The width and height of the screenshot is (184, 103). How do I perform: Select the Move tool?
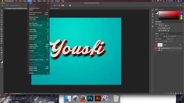click(1, 11)
